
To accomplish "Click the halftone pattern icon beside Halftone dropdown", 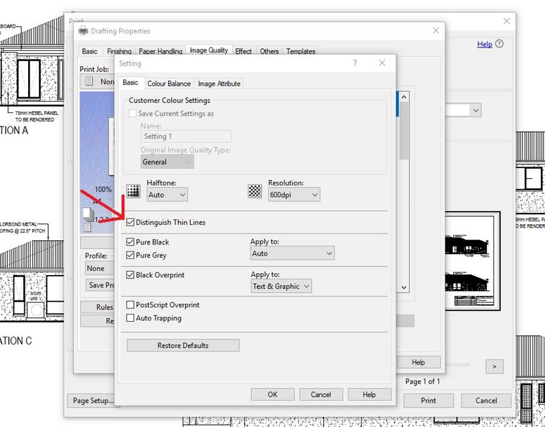I will click(x=133, y=192).
